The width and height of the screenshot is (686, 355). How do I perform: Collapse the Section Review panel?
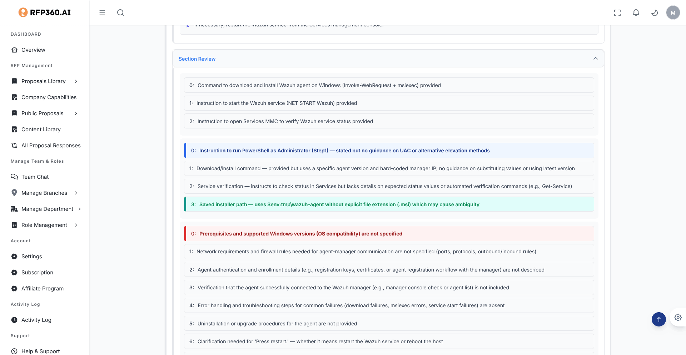pos(595,59)
